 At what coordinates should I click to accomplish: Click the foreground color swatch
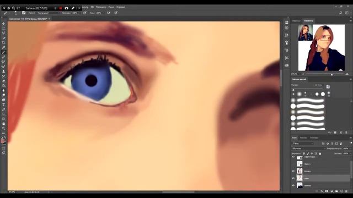point(3,141)
